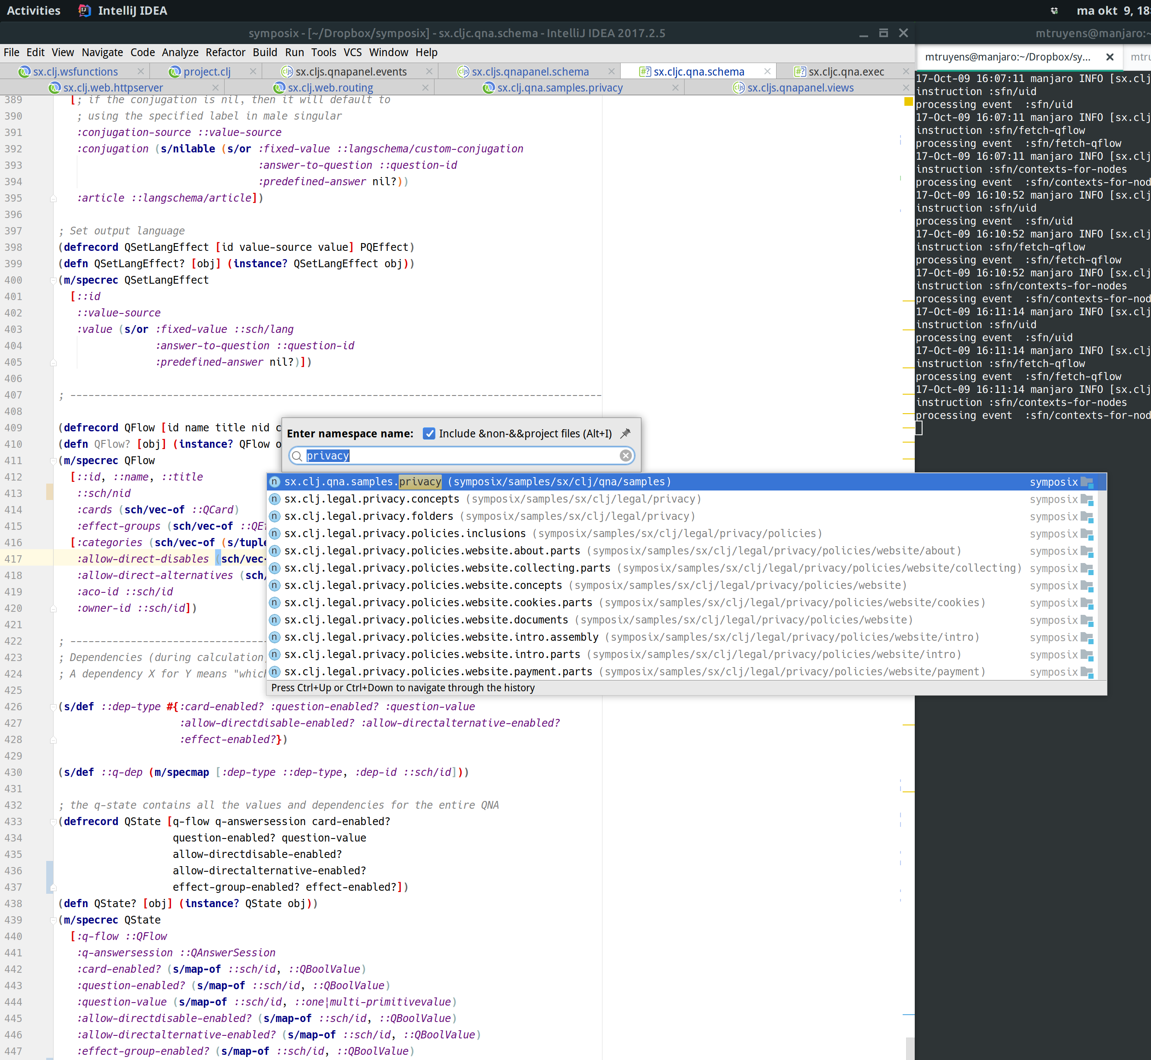The image size is (1151, 1060).
Task: Open the Navigate menu
Action: 102,52
